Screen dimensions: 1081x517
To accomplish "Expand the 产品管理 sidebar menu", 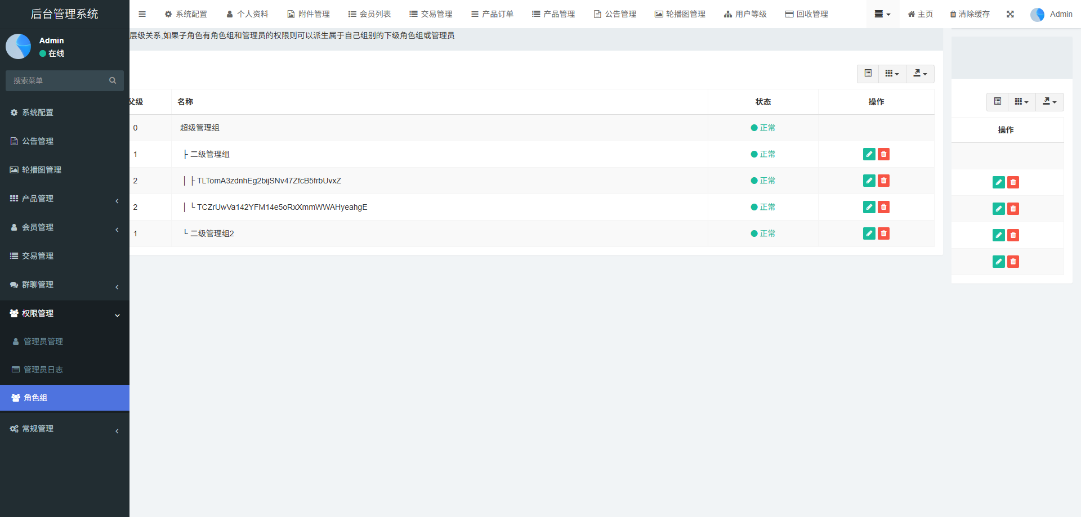I will point(64,199).
